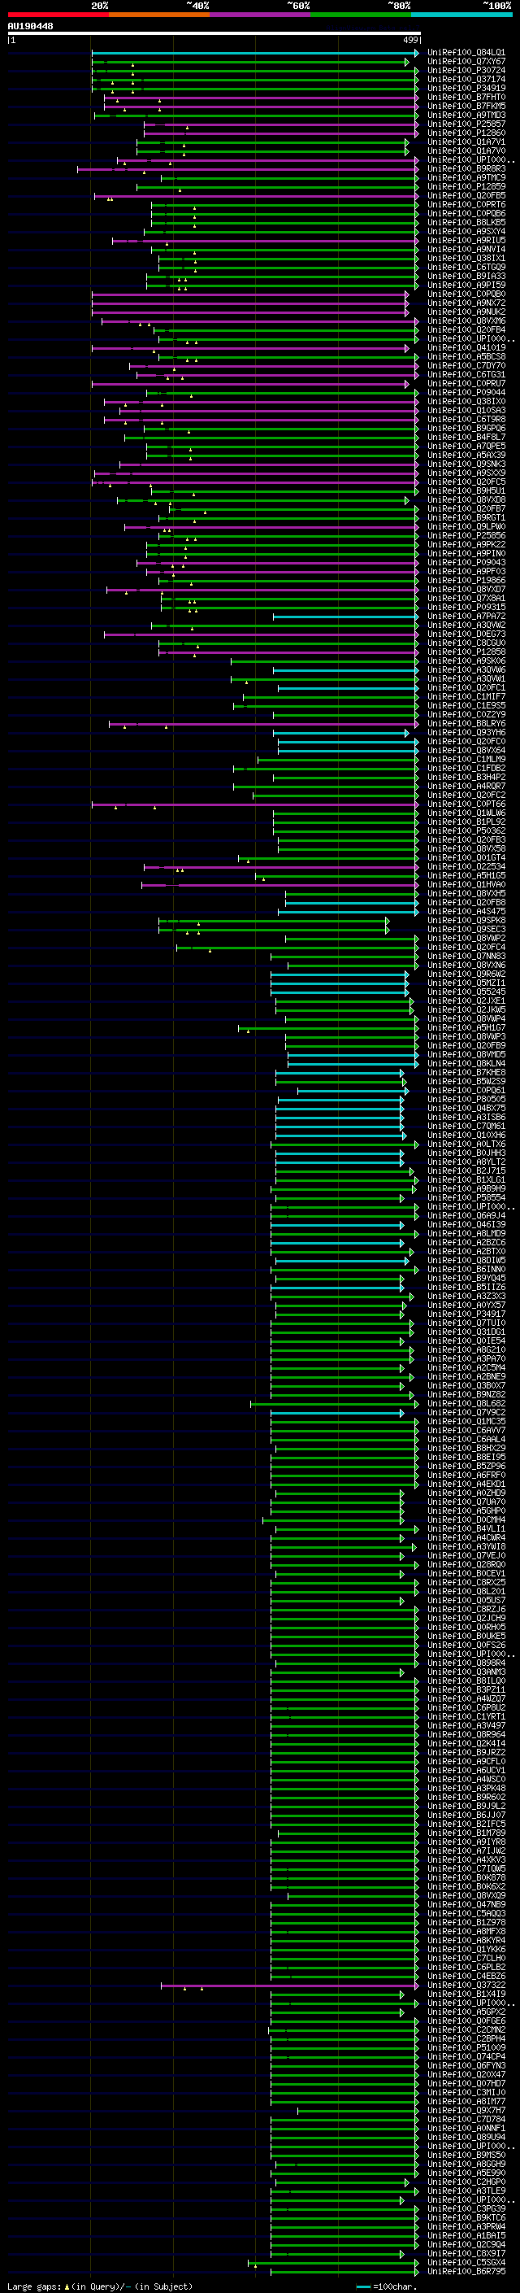
Task: Select hit label UniRef100_Q8VXD8
Action: pyautogui.click(x=466, y=499)
